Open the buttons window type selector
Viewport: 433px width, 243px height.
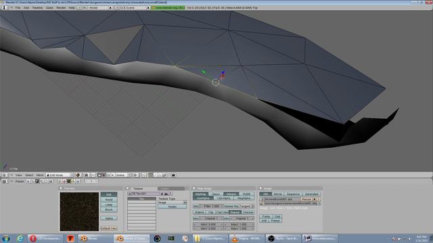click(x=5, y=182)
